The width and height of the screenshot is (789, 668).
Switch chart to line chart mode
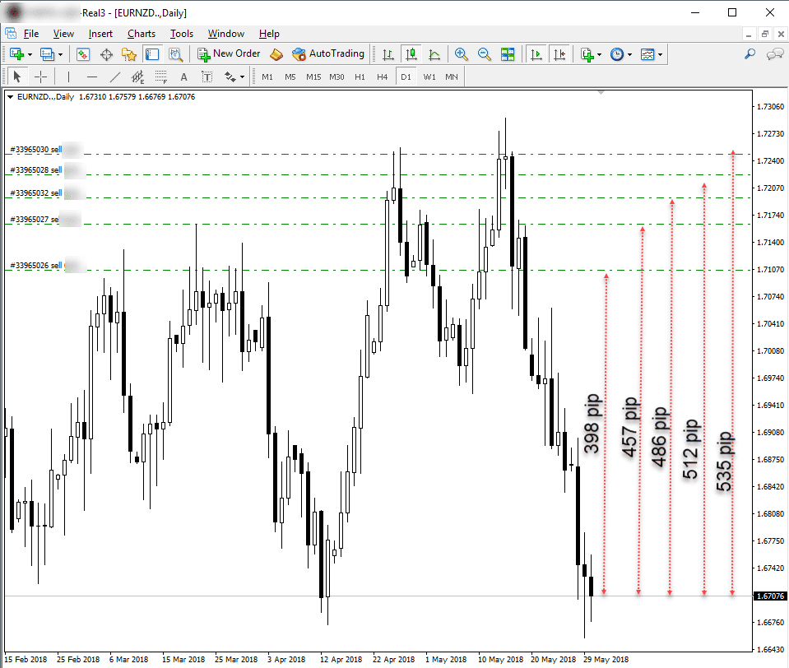[x=434, y=54]
